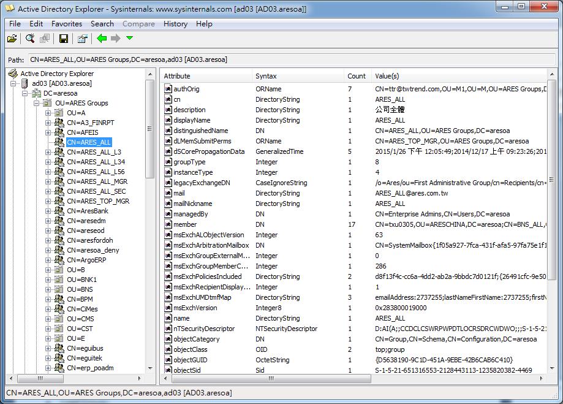Click the attribute icon beside authOrig
Viewport: 563px width, 404px height.
tap(168, 89)
